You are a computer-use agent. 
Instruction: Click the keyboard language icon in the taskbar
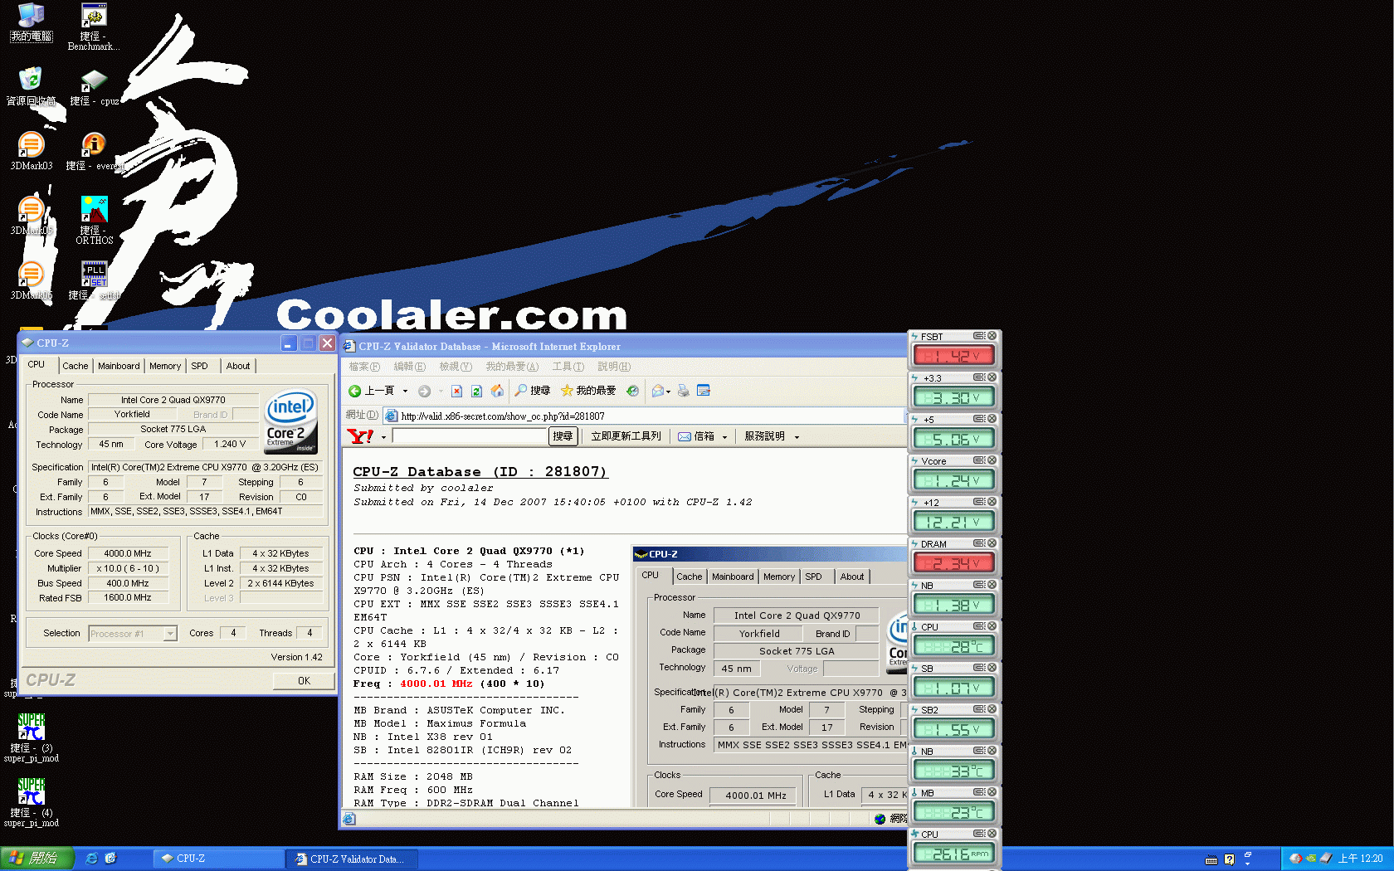coord(1211,859)
